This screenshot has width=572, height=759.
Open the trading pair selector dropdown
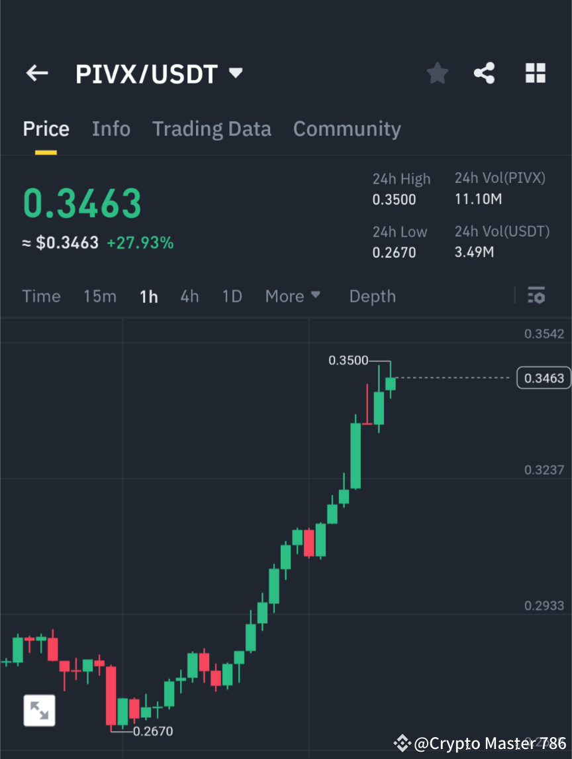coord(236,73)
